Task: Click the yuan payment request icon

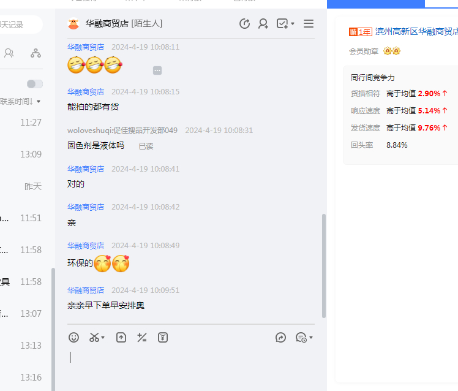Action: click(162, 337)
